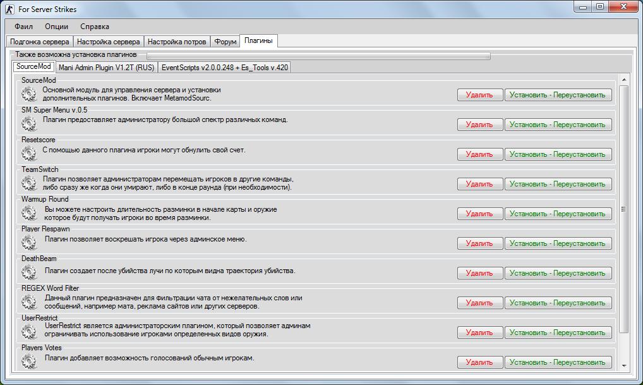The height and width of the screenshot is (385, 643).
Task: Select the Плагины tab
Action: coord(258,40)
